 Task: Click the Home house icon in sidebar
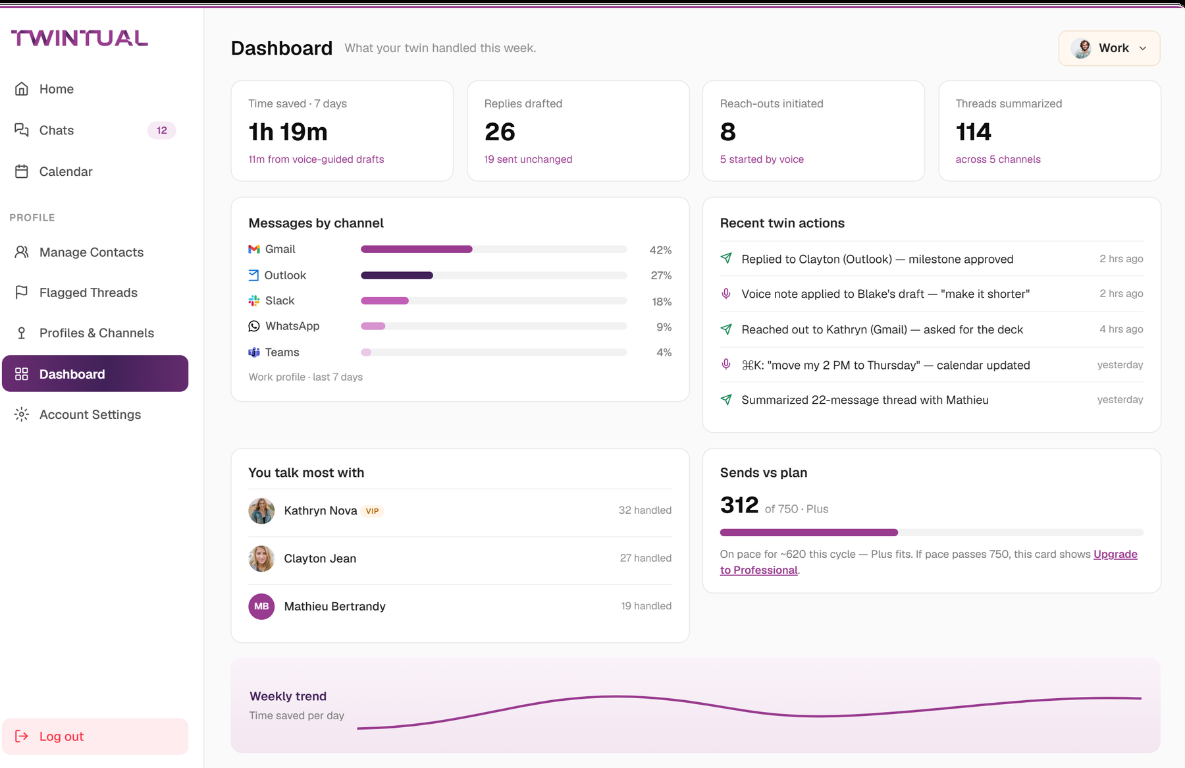[22, 89]
